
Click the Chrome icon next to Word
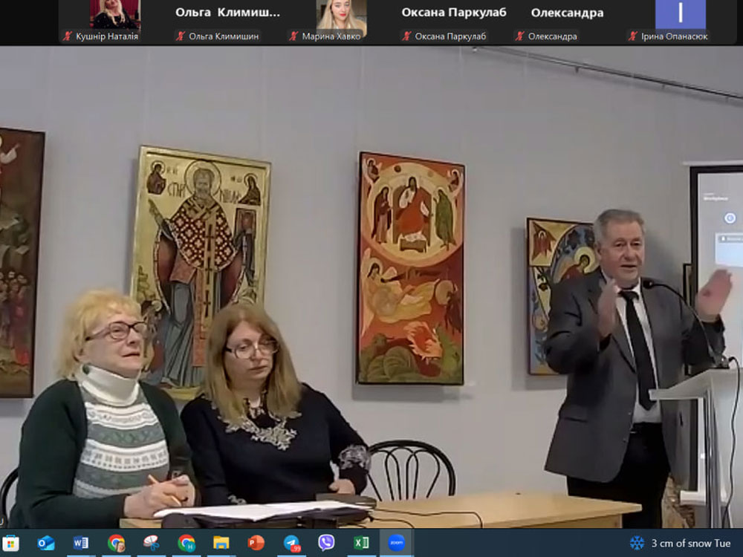point(116,543)
